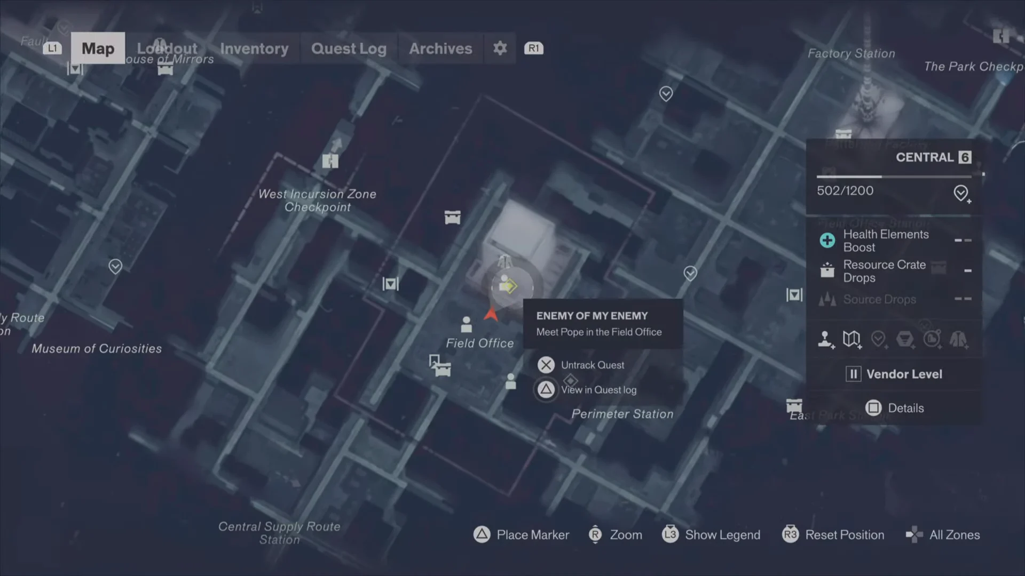Click the CENTRAL zone heading

click(x=925, y=157)
